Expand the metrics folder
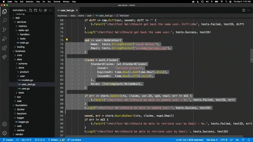 23,26
